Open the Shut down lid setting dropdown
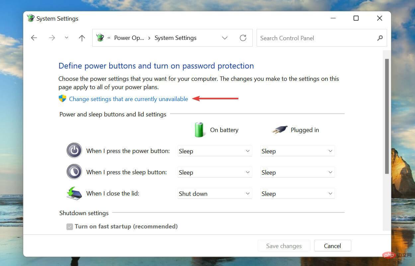415x266 pixels. (x=214, y=193)
